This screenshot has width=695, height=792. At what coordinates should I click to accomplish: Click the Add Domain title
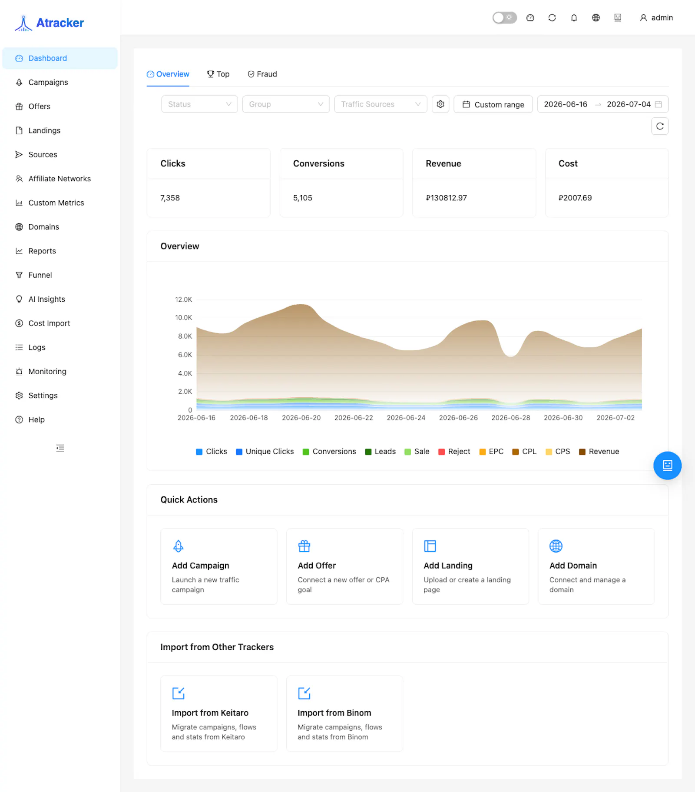pyautogui.click(x=573, y=566)
